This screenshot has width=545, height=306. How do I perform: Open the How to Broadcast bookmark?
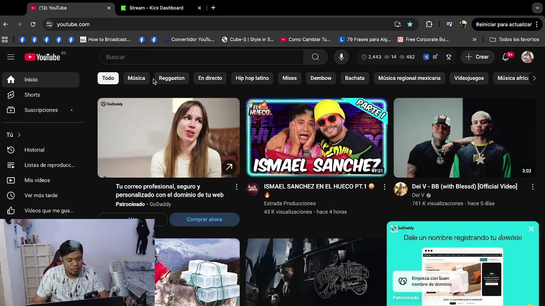tap(105, 40)
